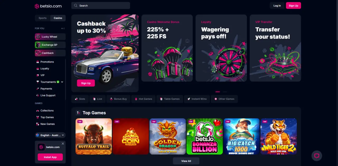Click the VIP diamond icon in sidebar

coord(37,75)
